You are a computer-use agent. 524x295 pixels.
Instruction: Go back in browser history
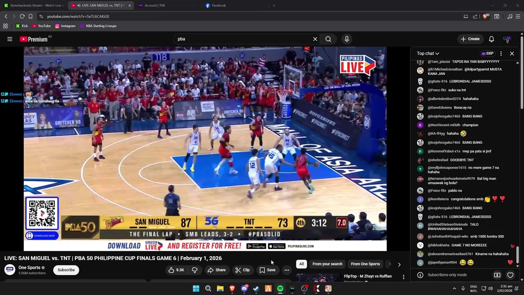(x=6, y=16)
